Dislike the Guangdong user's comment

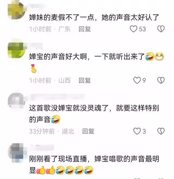[x=161, y=29]
